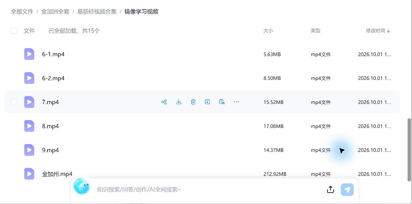Open the file 金加州.mp4
Viewport: 412px width, 204px height.
57,174
